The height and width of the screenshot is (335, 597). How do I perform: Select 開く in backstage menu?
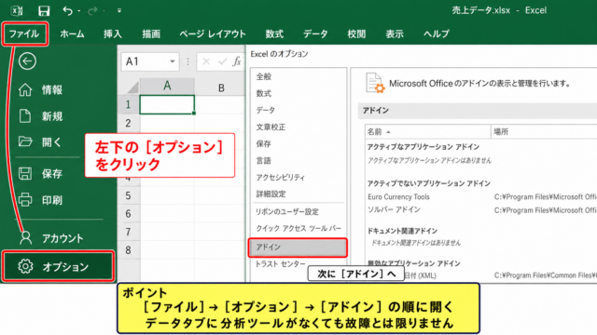pos(51,142)
